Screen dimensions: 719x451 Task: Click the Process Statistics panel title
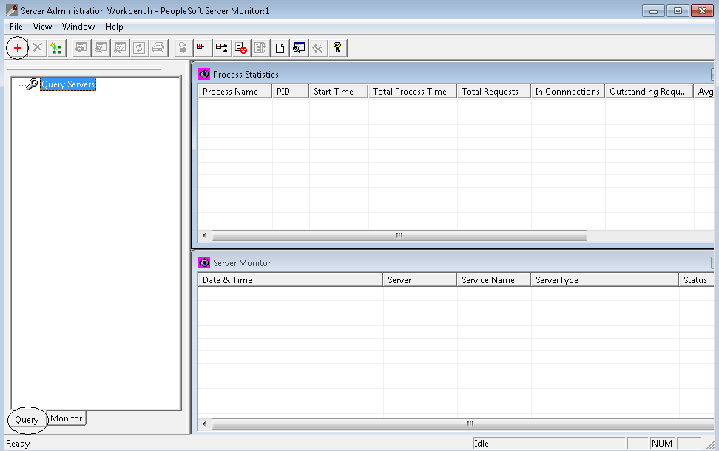(x=246, y=74)
